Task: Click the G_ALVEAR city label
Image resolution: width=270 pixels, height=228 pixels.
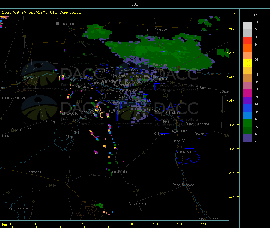Action: [x=179, y=131]
